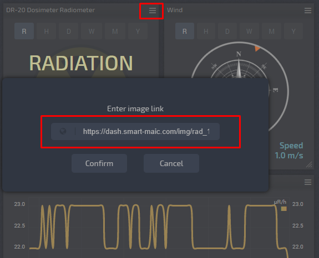The image size is (319, 258).
Task: Select R period in Dosimeter widget
Action: (24, 31)
